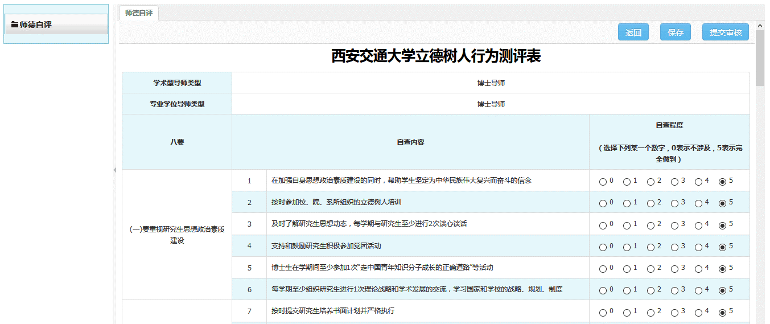Collapse the left panel using splitter arrow
Image resolution: width=770 pixels, height=324 pixels.
pyautogui.click(x=114, y=170)
